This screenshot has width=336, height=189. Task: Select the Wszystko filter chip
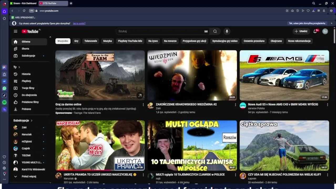(x=63, y=41)
